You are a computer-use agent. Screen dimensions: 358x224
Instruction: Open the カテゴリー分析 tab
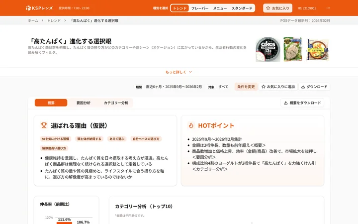pos(116,103)
